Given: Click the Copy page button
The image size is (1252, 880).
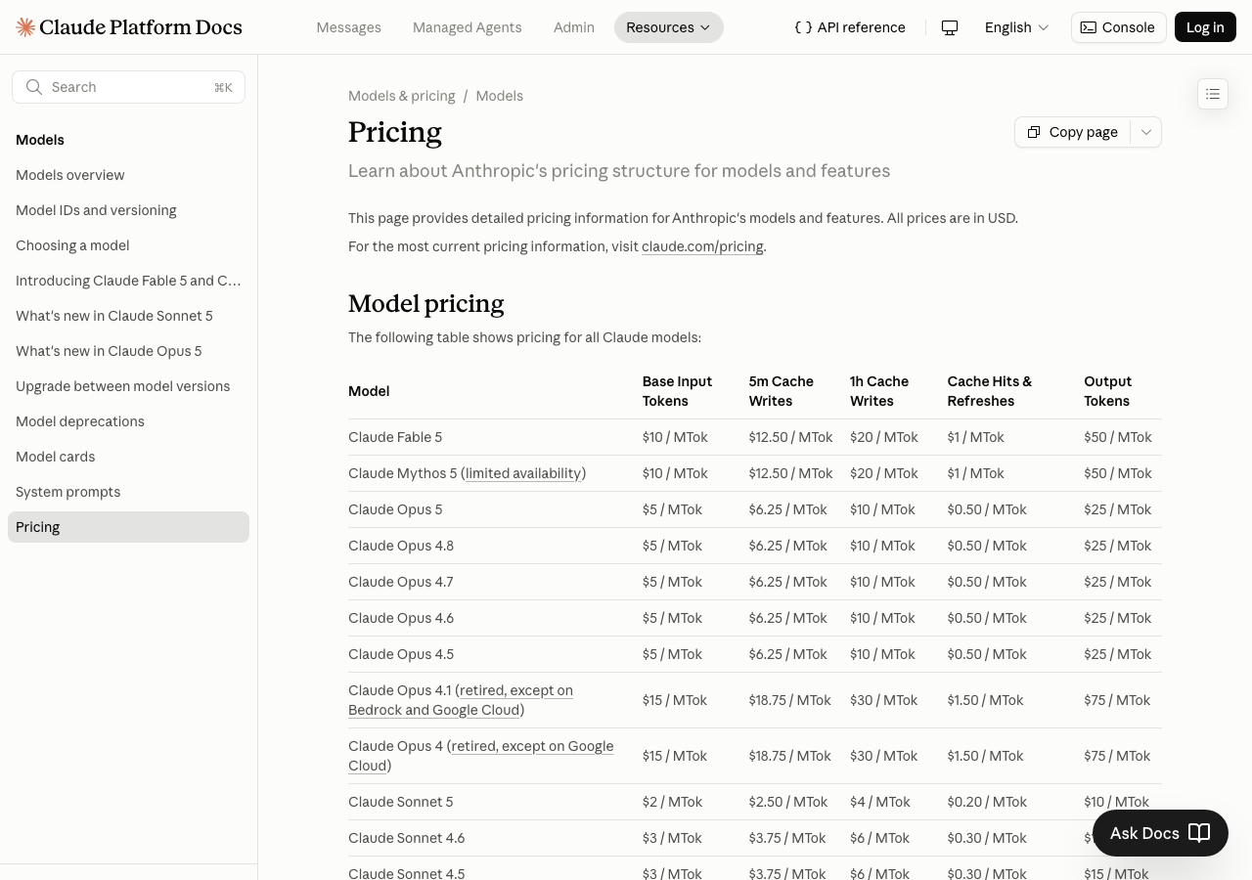Looking at the screenshot, I should (1073, 132).
